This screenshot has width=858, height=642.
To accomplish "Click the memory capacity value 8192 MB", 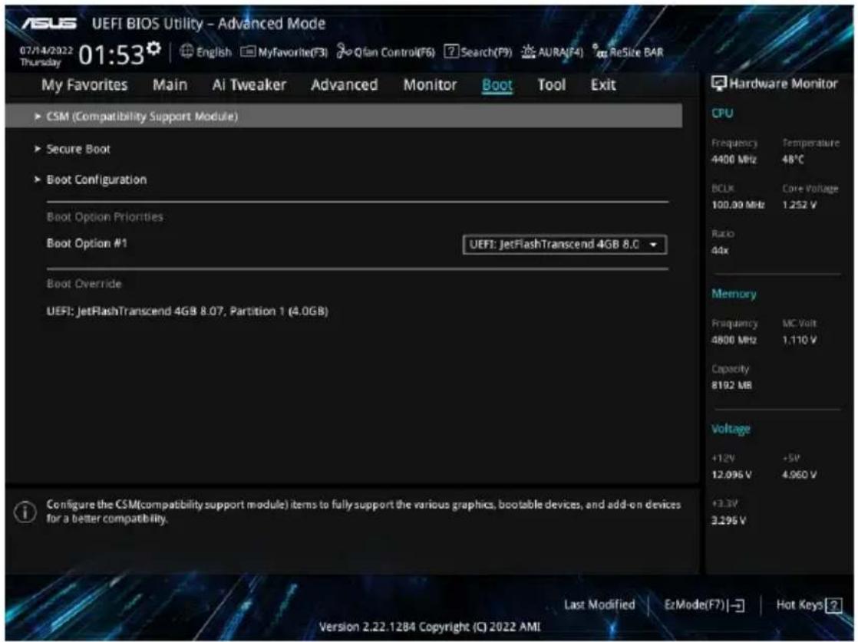I will pyautogui.click(x=731, y=386).
